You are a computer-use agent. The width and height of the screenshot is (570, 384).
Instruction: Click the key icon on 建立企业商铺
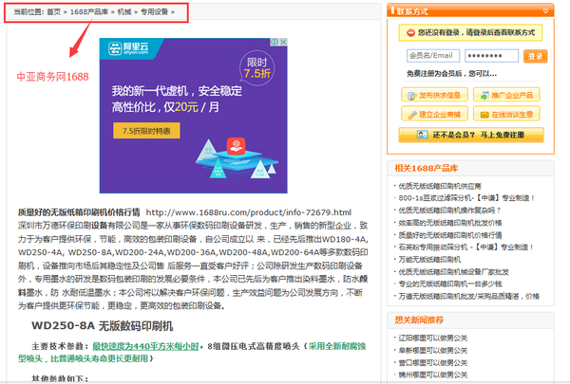pyautogui.click(x=412, y=115)
